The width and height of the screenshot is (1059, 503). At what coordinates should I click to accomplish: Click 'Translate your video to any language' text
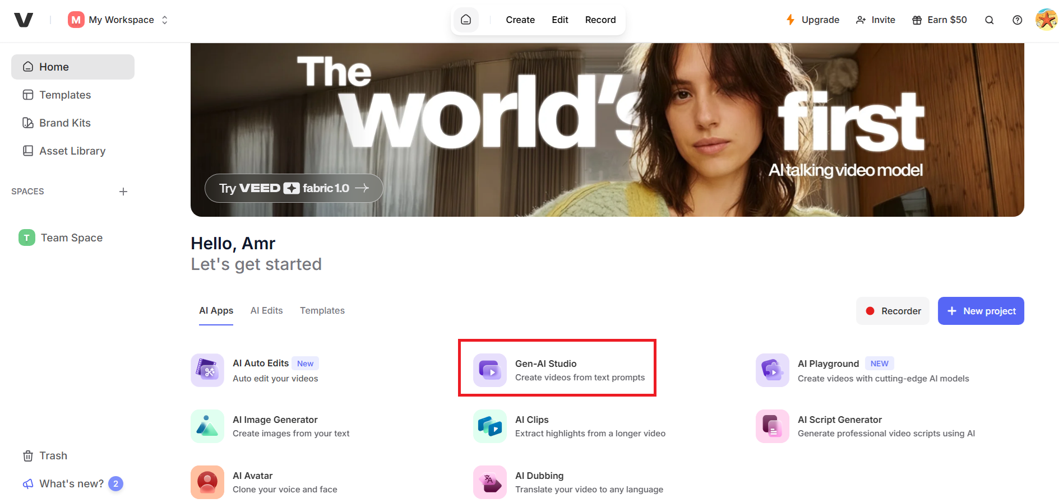pos(589,490)
